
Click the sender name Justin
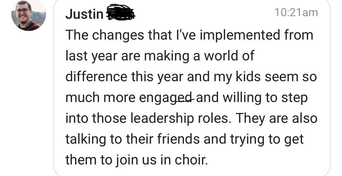pos(84,14)
